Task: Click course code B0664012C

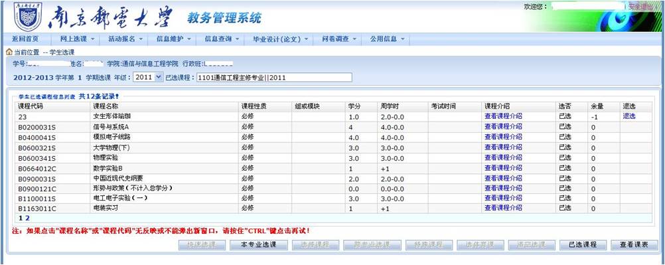Action: [x=37, y=168]
